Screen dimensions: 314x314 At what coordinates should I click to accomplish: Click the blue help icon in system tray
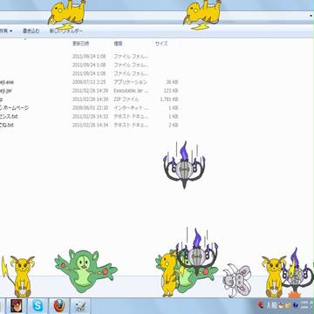296,305
